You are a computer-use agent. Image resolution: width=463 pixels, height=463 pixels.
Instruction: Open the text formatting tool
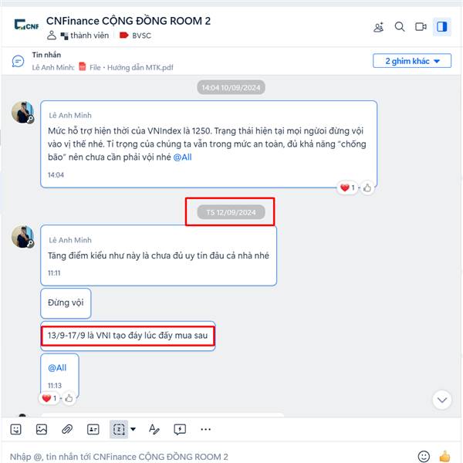coord(154,429)
